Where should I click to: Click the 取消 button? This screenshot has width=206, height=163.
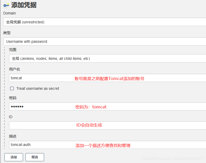(35, 157)
